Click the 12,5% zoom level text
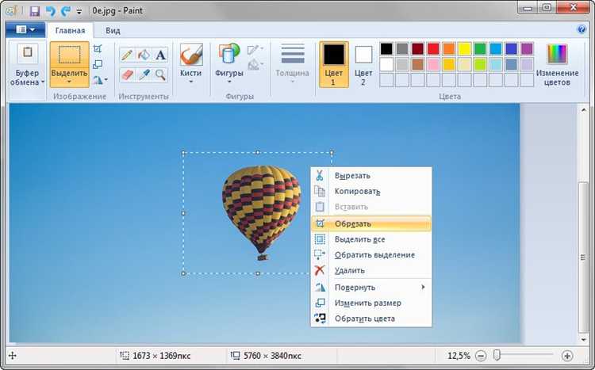This screenshot has width=595, height=370. [x=459, y=356]
